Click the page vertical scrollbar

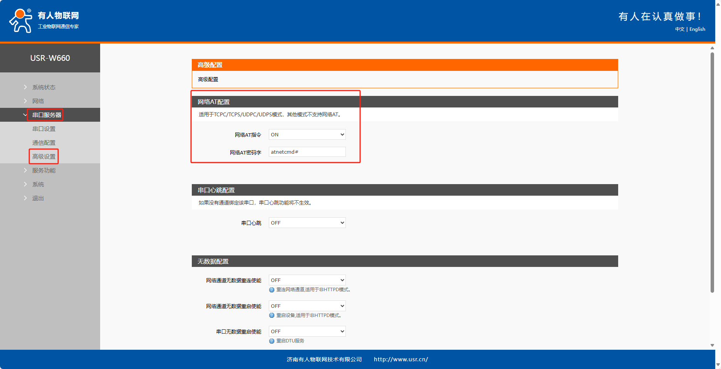tap(712, 173)
